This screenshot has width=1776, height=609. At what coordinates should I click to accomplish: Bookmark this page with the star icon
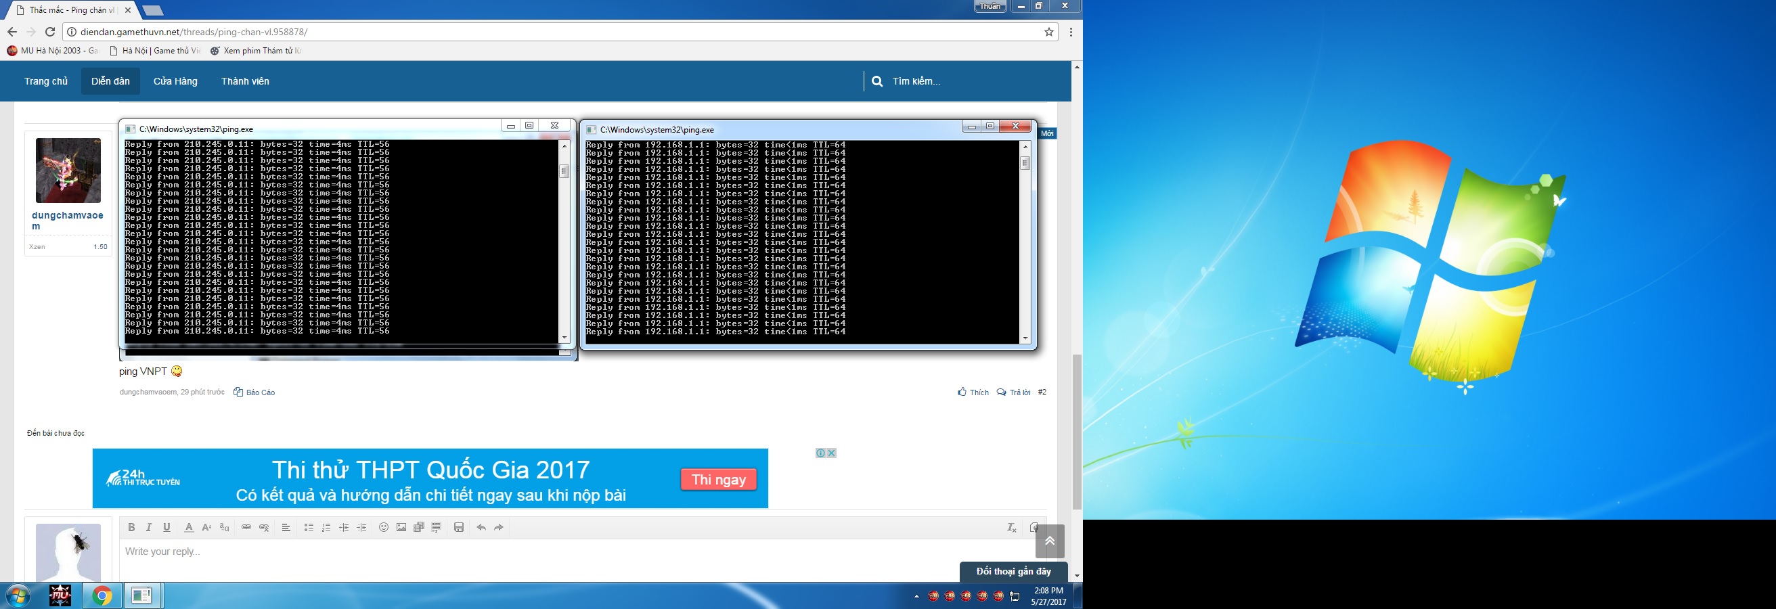1048,32
